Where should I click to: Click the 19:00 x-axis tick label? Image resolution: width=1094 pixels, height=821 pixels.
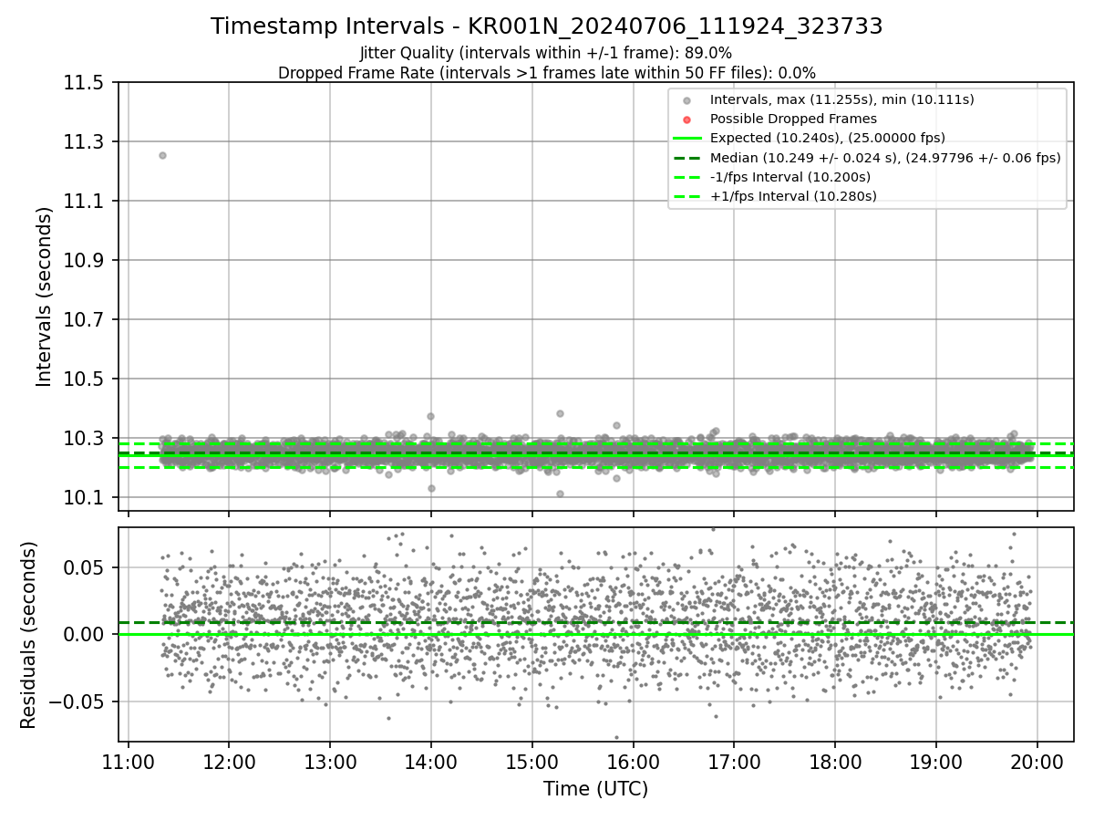(935, 762)
